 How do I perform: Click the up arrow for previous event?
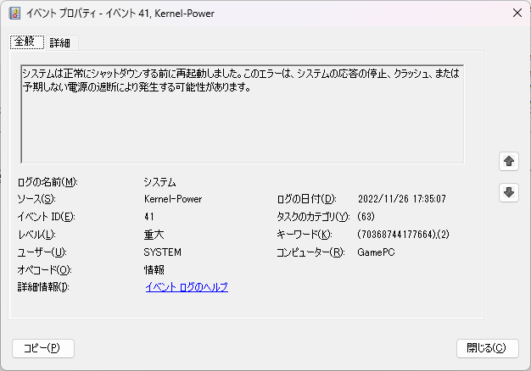click(x=509, y=161)
